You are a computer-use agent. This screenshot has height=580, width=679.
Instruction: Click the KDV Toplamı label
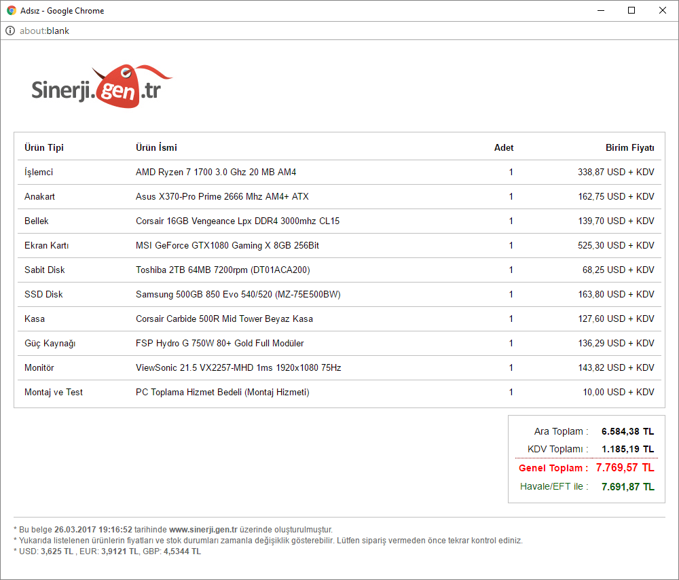click(557, 449)
